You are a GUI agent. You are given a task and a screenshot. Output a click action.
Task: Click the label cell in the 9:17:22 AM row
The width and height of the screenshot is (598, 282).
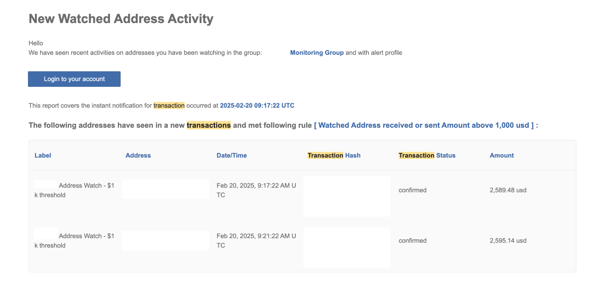(74, 190)
